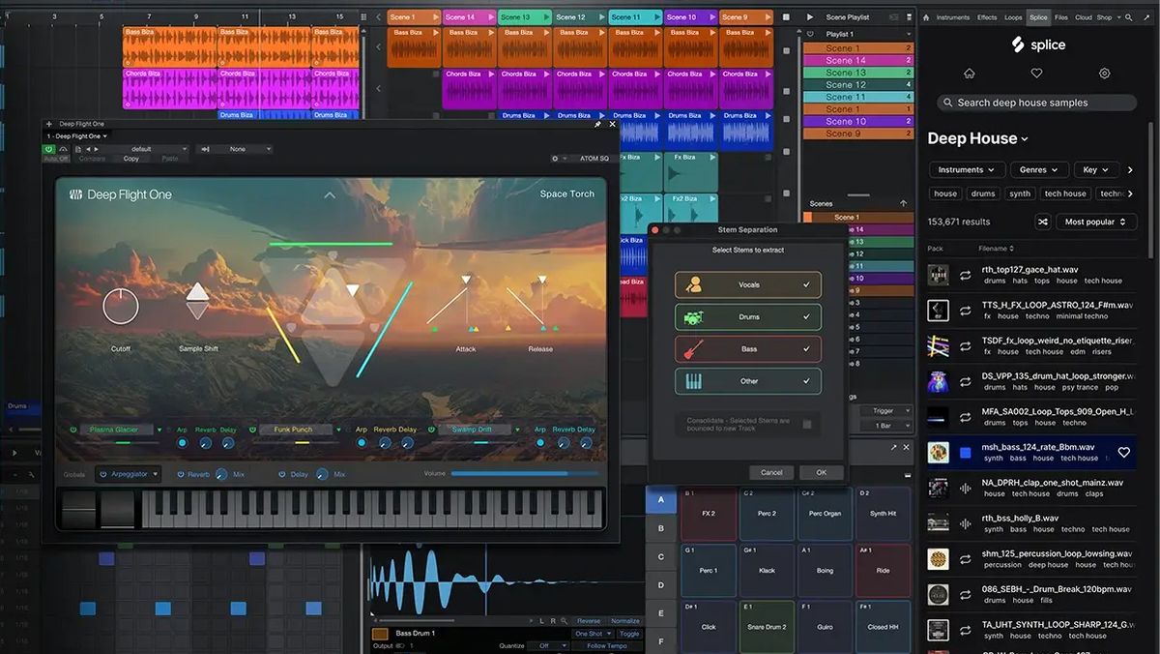Cancel the Stem Separation dialog
Viewport: 1160px width, 654px height.
[771, 472]
